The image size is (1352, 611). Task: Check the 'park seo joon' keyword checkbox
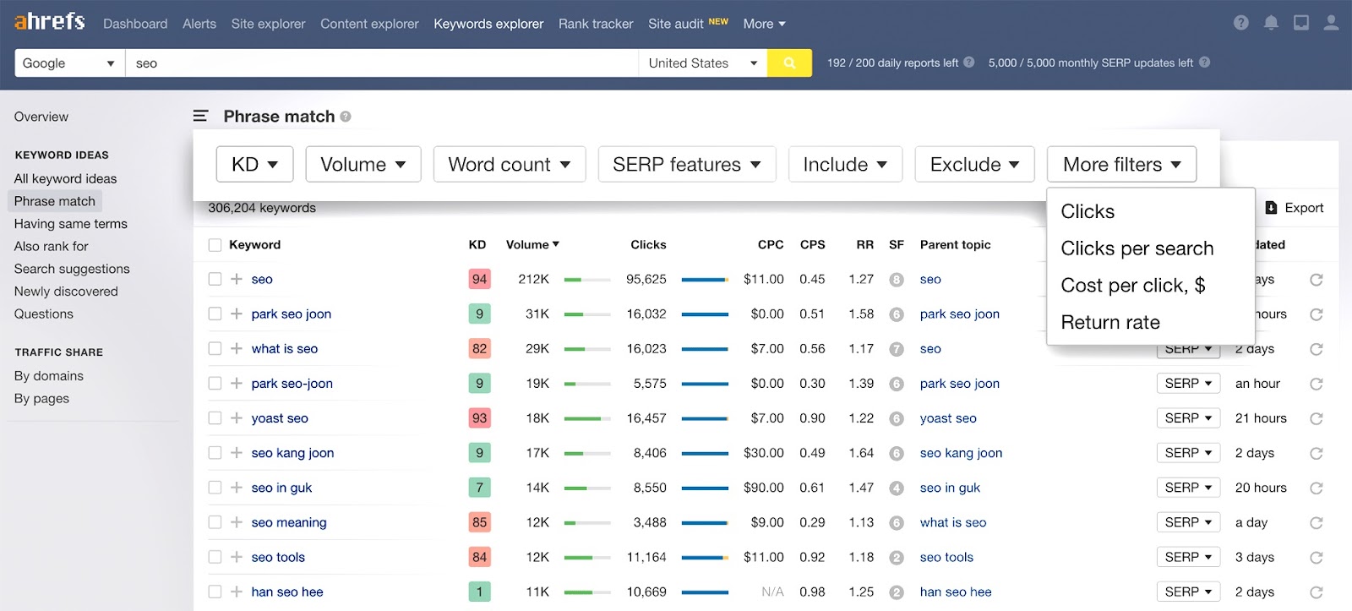click(215, 314)
